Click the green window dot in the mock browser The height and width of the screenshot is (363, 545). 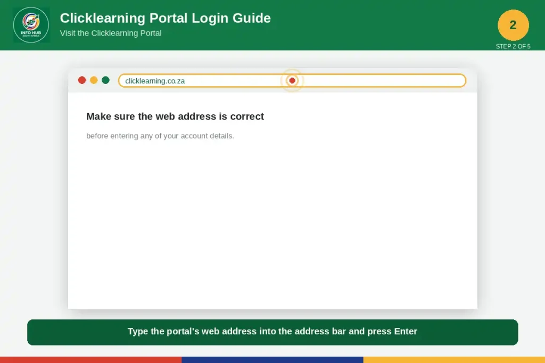(x=106, y=80)
